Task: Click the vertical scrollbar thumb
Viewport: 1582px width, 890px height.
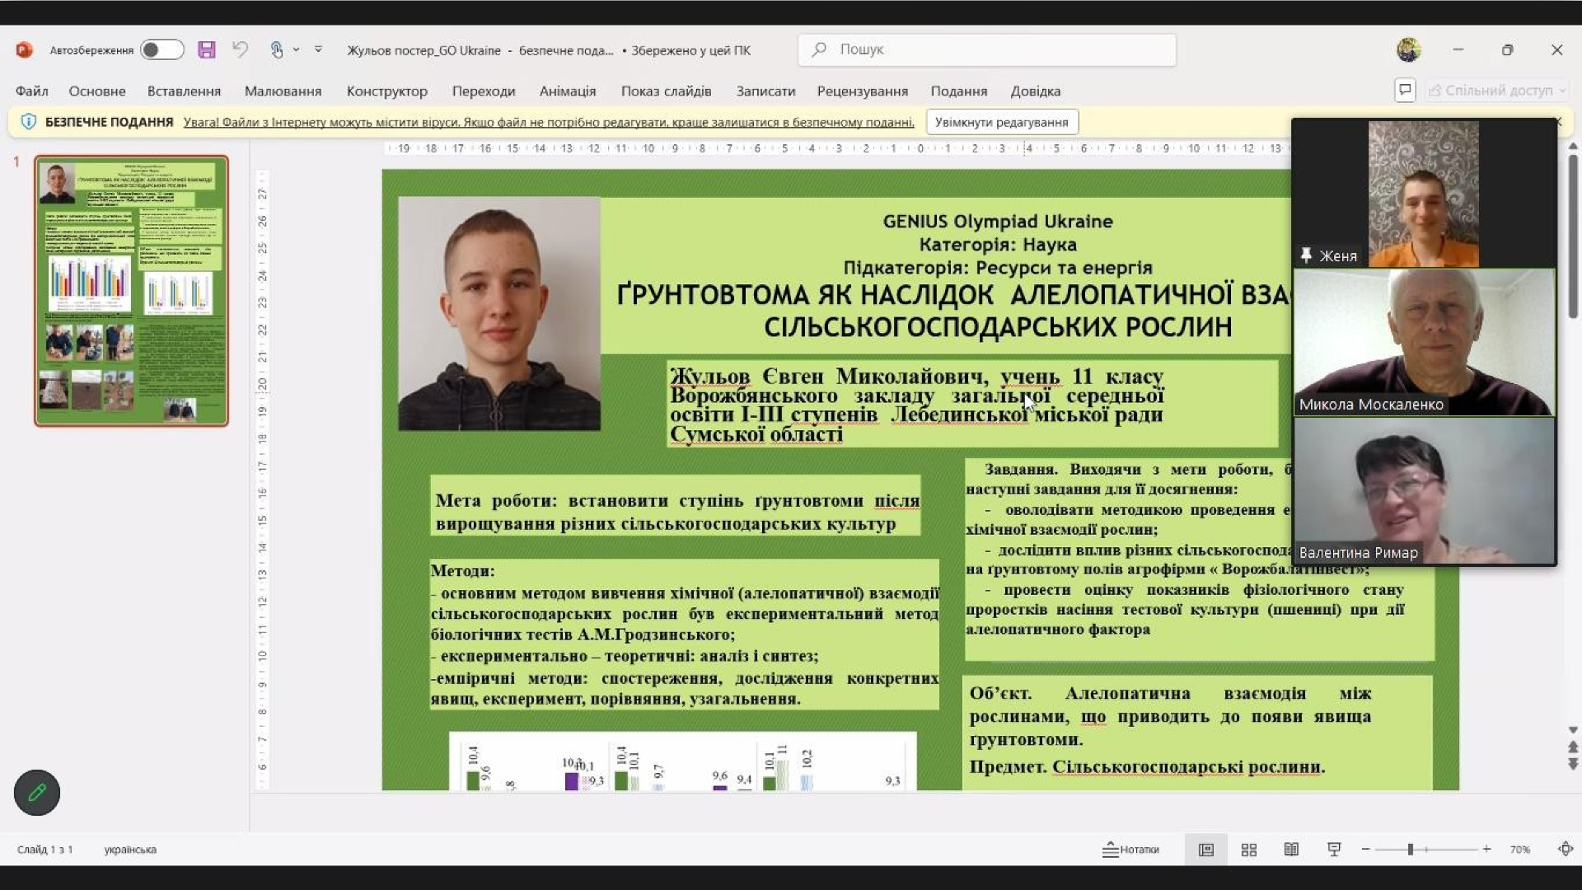Action: [x=1573, y=236]
